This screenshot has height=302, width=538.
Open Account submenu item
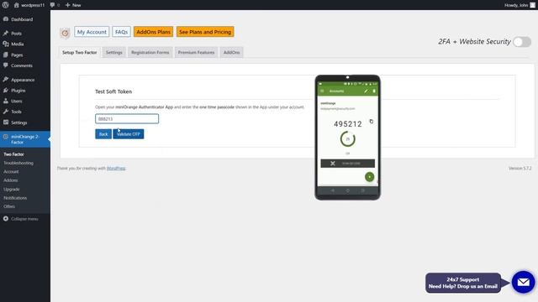coord(11,171)
